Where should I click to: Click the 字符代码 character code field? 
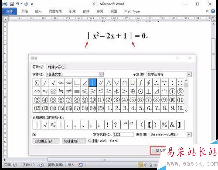(x=123, y=135)
